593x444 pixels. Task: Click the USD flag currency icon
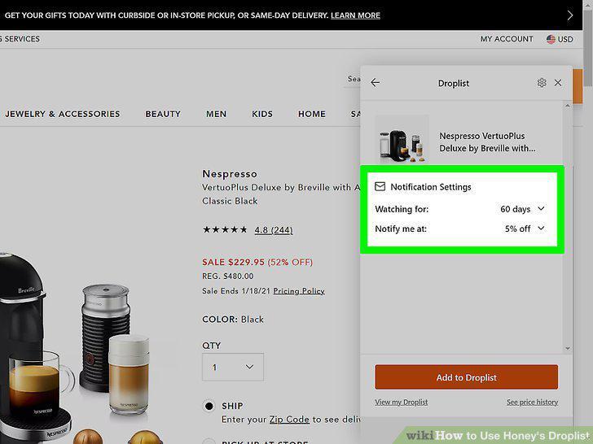pos(551,39)
